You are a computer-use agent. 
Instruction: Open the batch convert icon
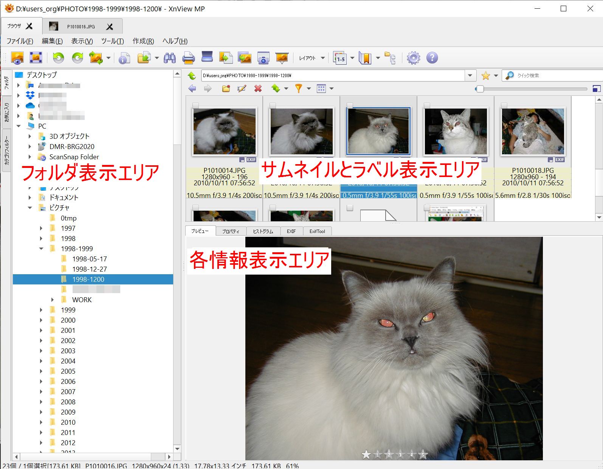[x=245, y=58]
